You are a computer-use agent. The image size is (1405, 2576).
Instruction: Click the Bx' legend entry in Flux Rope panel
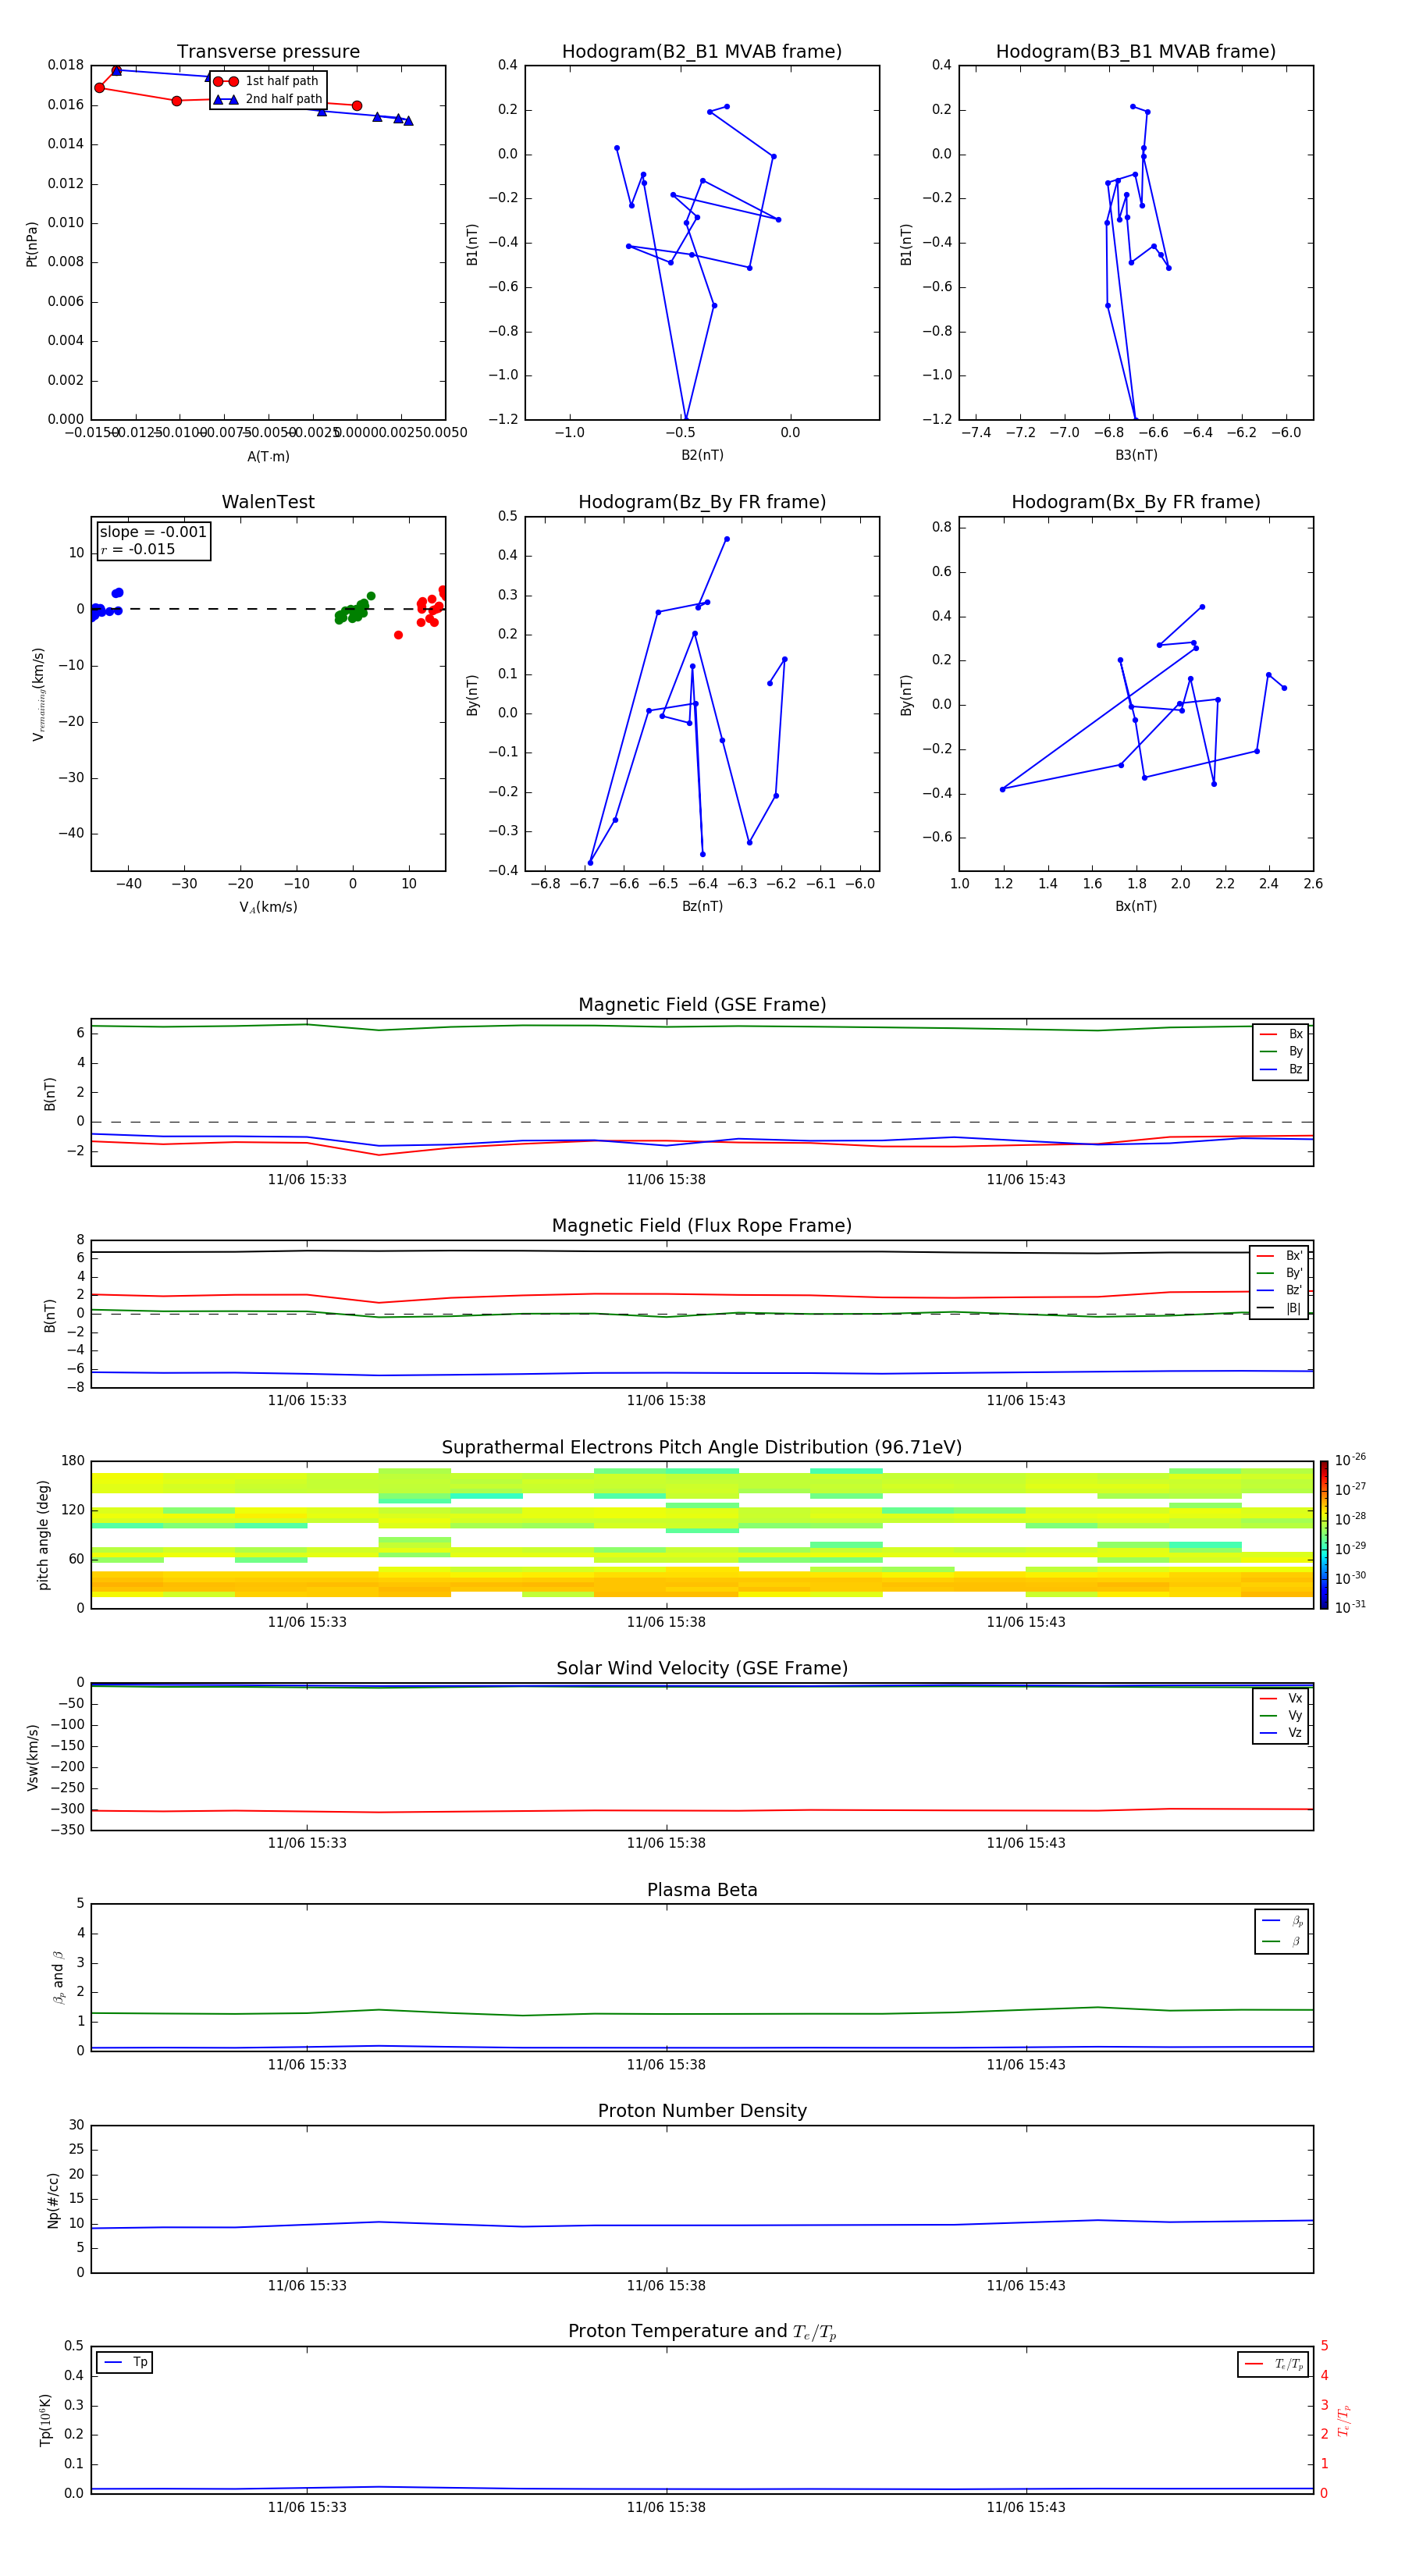pos(1279,1256)
